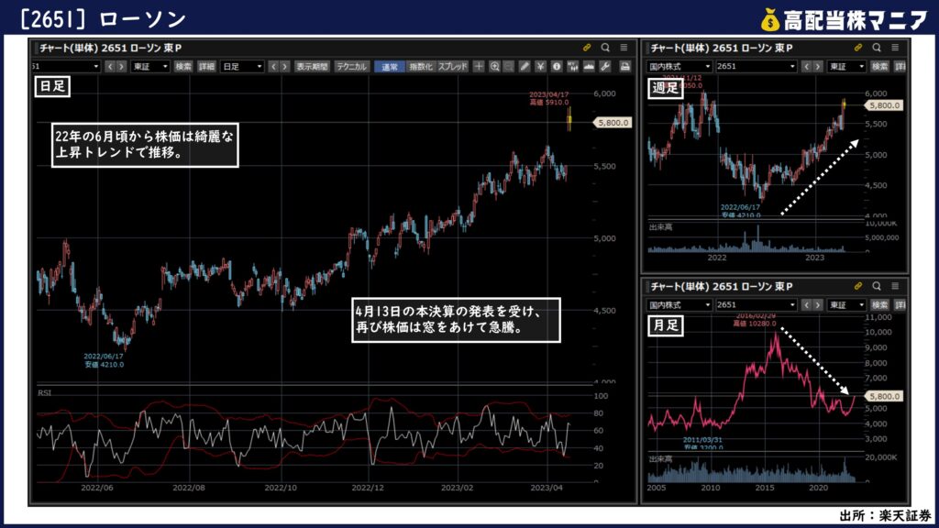Click 検索 button in weekly chart

coord(879,66)
